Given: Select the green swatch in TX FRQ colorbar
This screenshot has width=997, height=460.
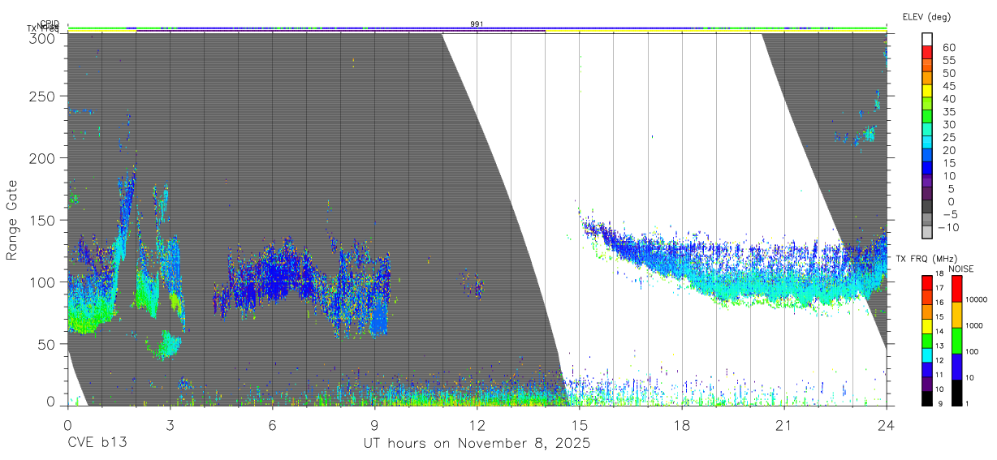Looking at the screenshot, I should point(928,339).
